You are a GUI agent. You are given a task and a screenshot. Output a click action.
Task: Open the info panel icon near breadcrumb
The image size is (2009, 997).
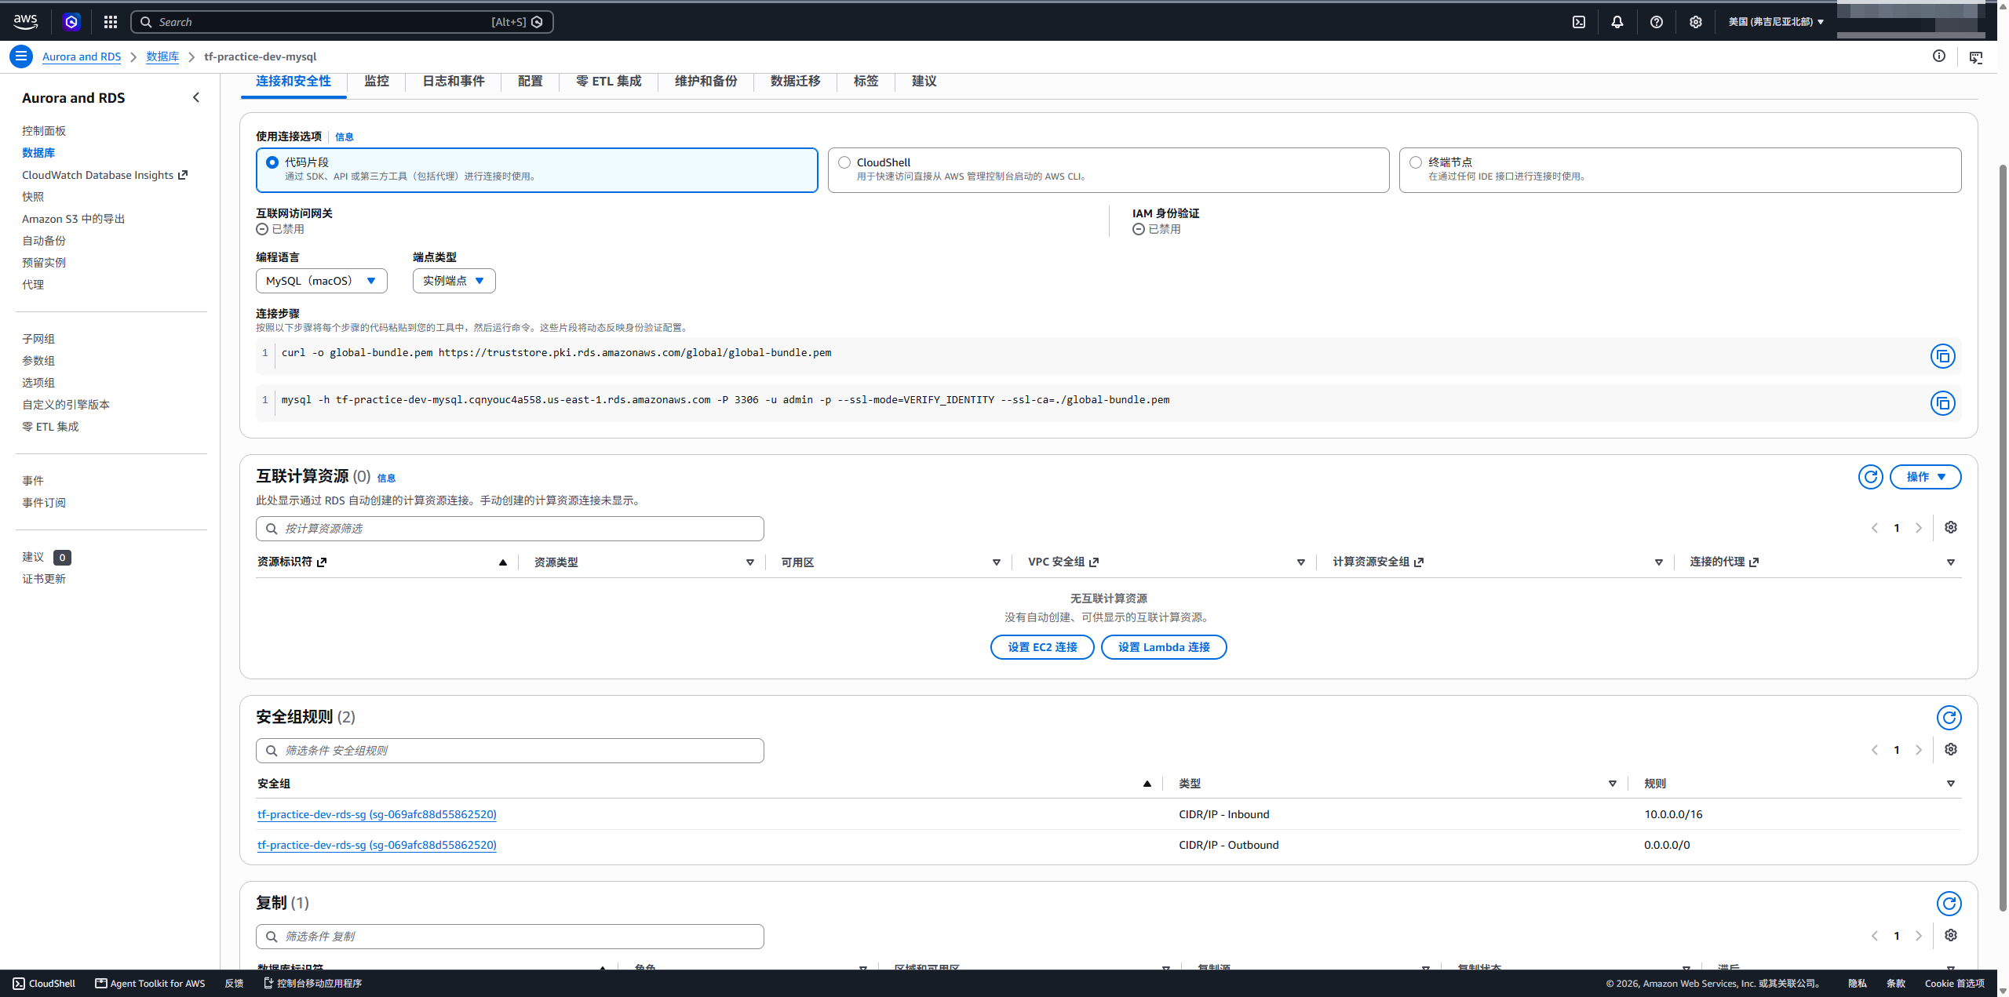click(1939, 56)
